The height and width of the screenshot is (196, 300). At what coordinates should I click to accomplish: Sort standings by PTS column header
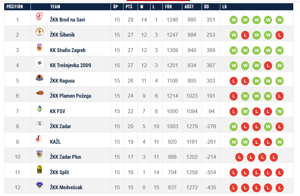tap(129, 7)
